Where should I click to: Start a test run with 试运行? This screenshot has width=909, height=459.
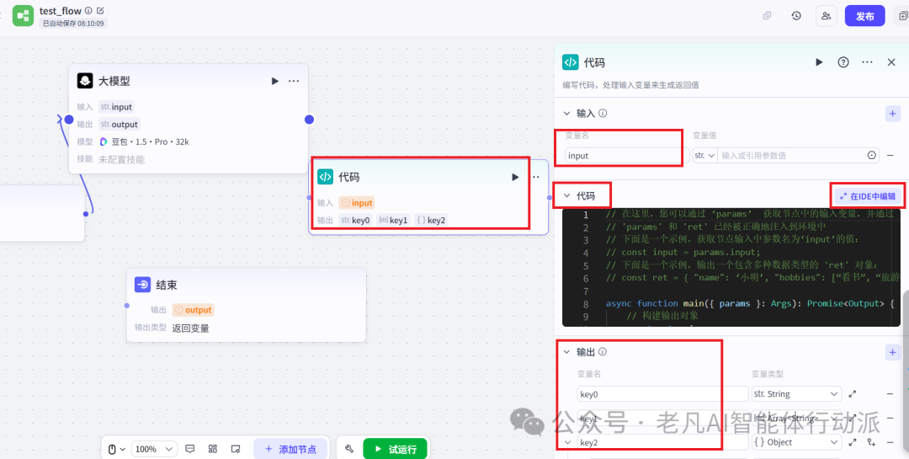click(395, 449)
